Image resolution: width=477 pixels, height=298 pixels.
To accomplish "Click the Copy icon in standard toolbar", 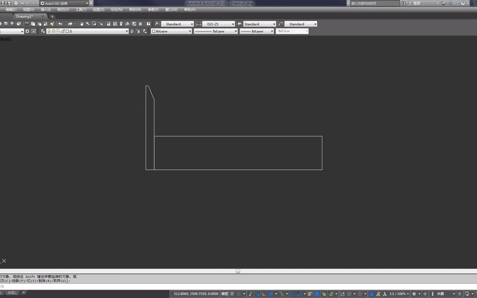I will tap(33, 24).
